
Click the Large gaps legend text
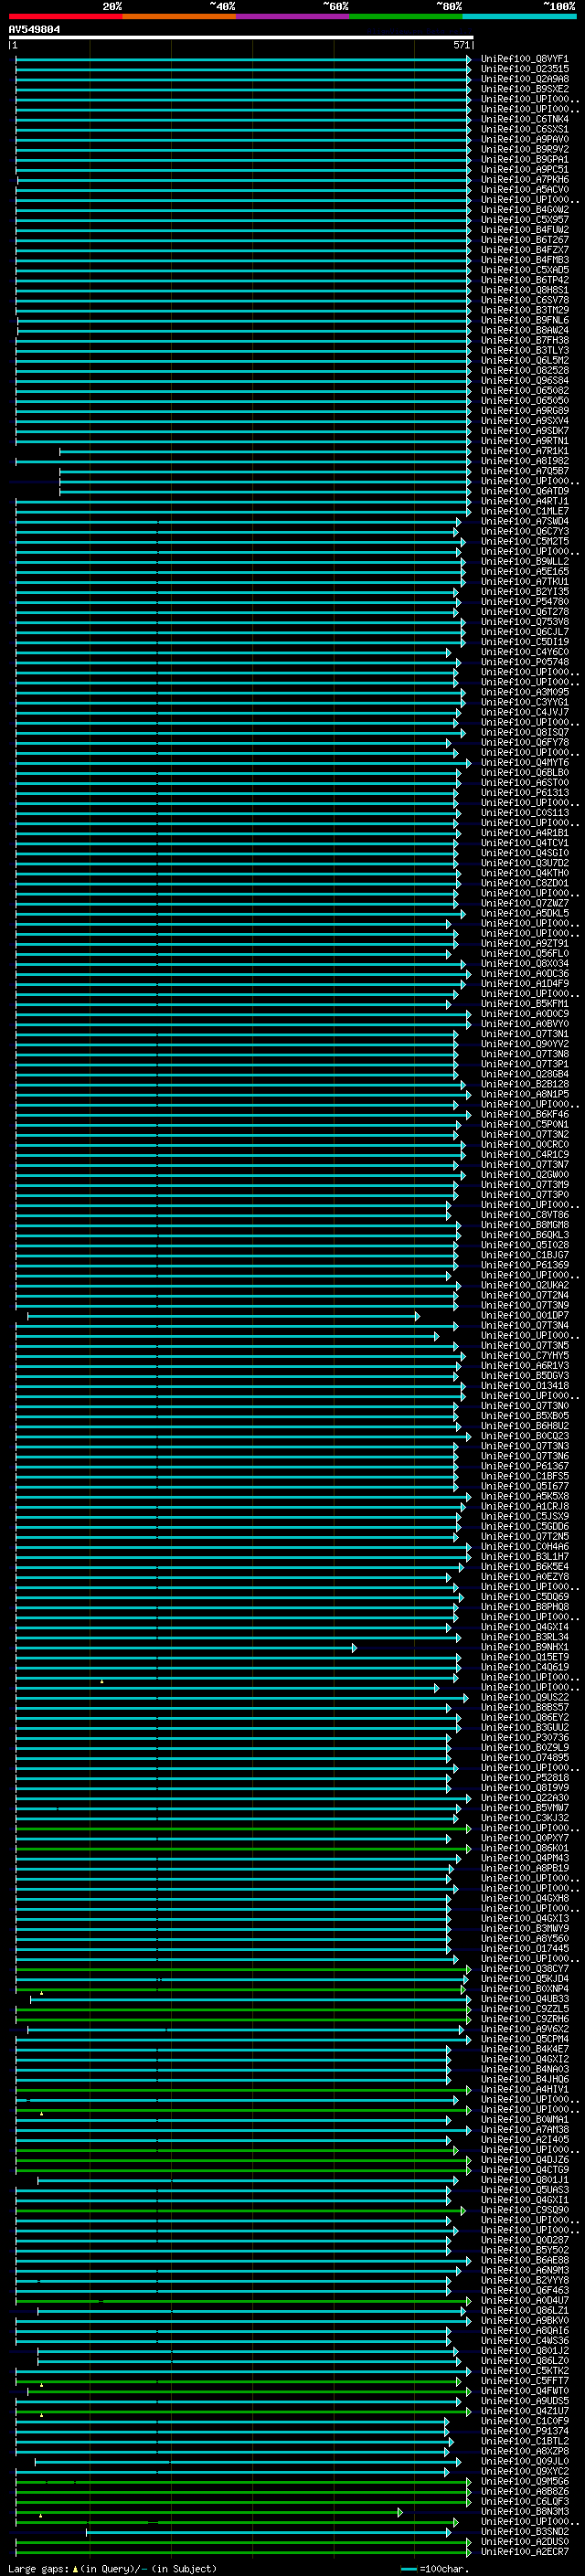[x=112, y=2569]
